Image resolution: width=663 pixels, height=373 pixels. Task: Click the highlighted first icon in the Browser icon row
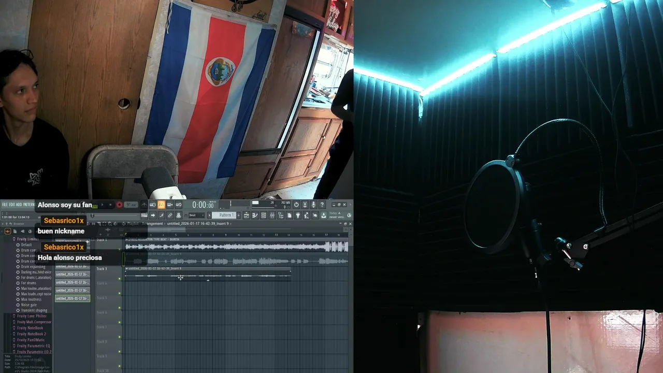[x=8, y=232]
